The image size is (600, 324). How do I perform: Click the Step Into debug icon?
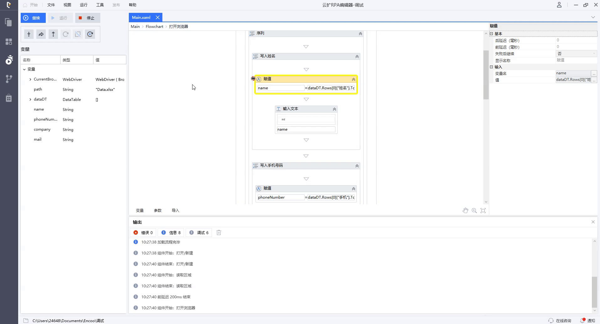29,34
